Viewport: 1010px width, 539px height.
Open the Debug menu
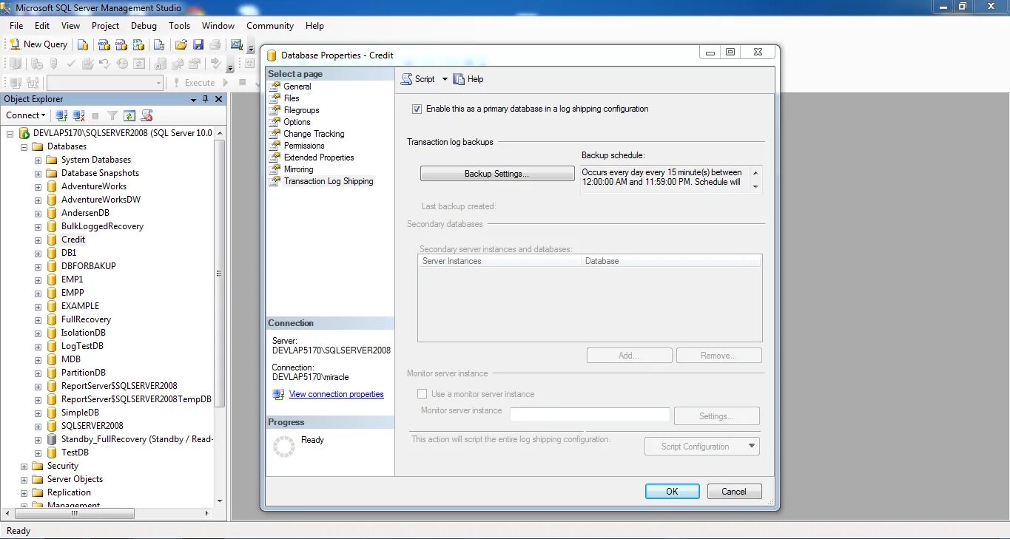pyautogui.click(x=144, y=25)
